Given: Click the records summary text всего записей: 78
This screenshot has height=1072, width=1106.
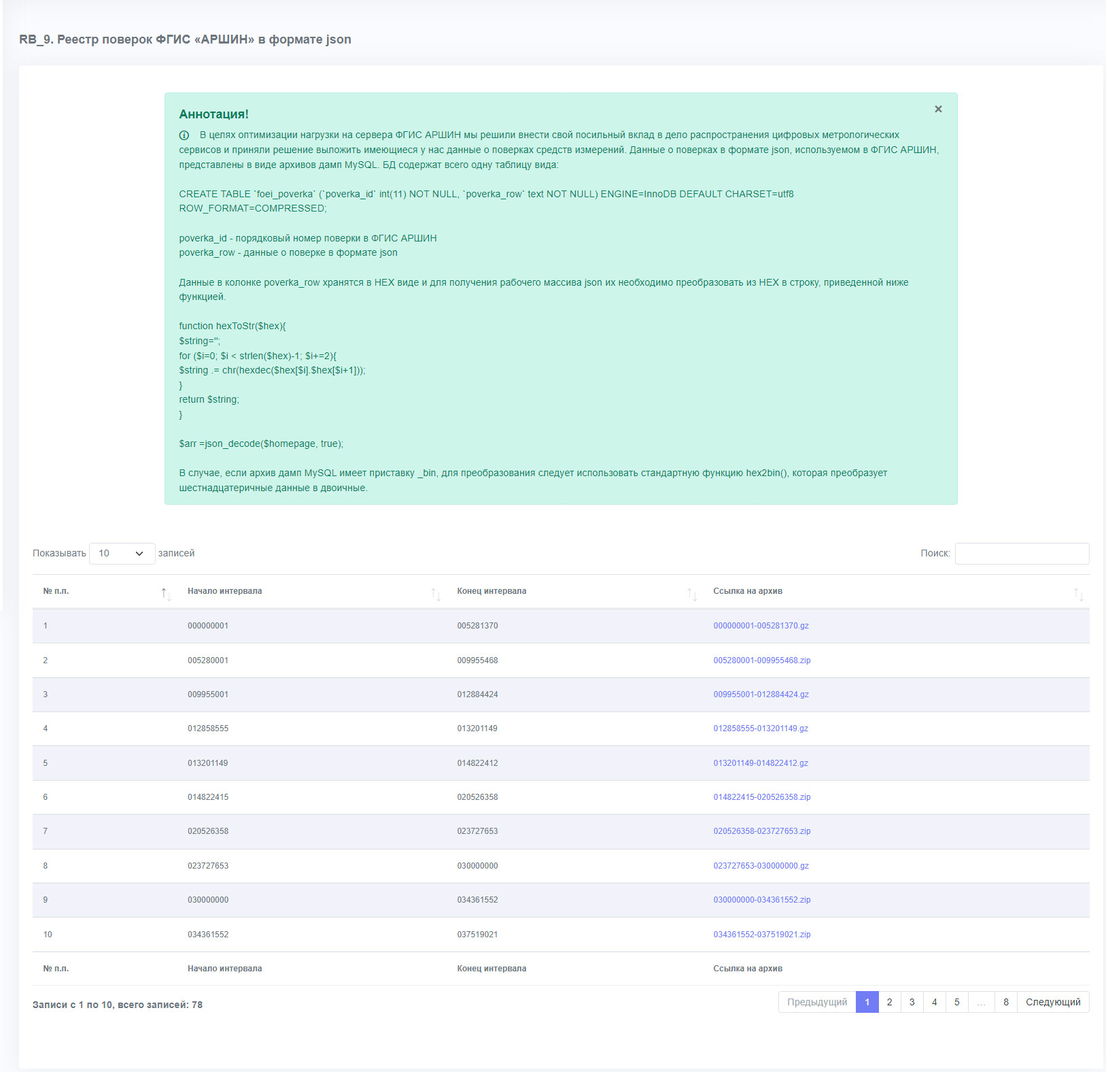Looking at the screenshot, I should tap(160, 1005).
